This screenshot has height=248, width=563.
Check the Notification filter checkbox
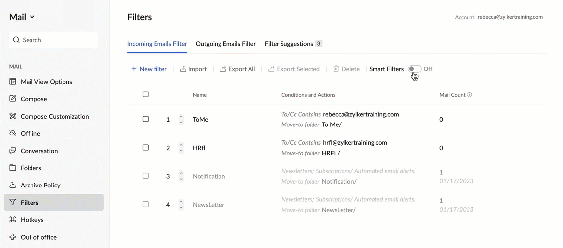pyautogui.click(x=145, y=176)
